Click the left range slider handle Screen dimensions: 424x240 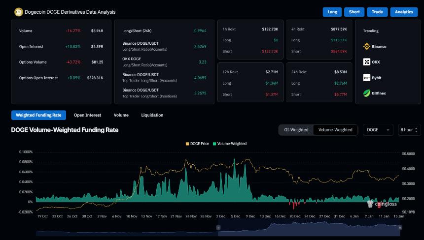point(218,228)
